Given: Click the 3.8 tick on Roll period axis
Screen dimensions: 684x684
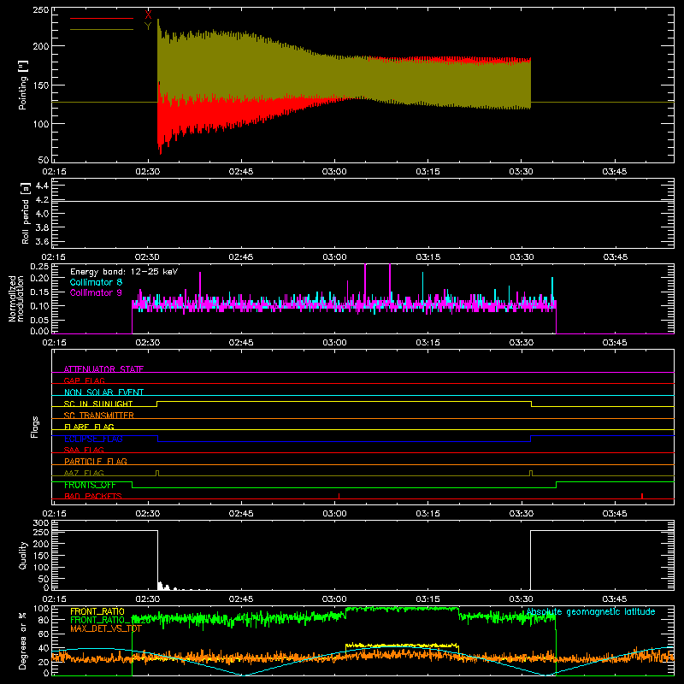Looking at the screenshot, I should [42, 227].
